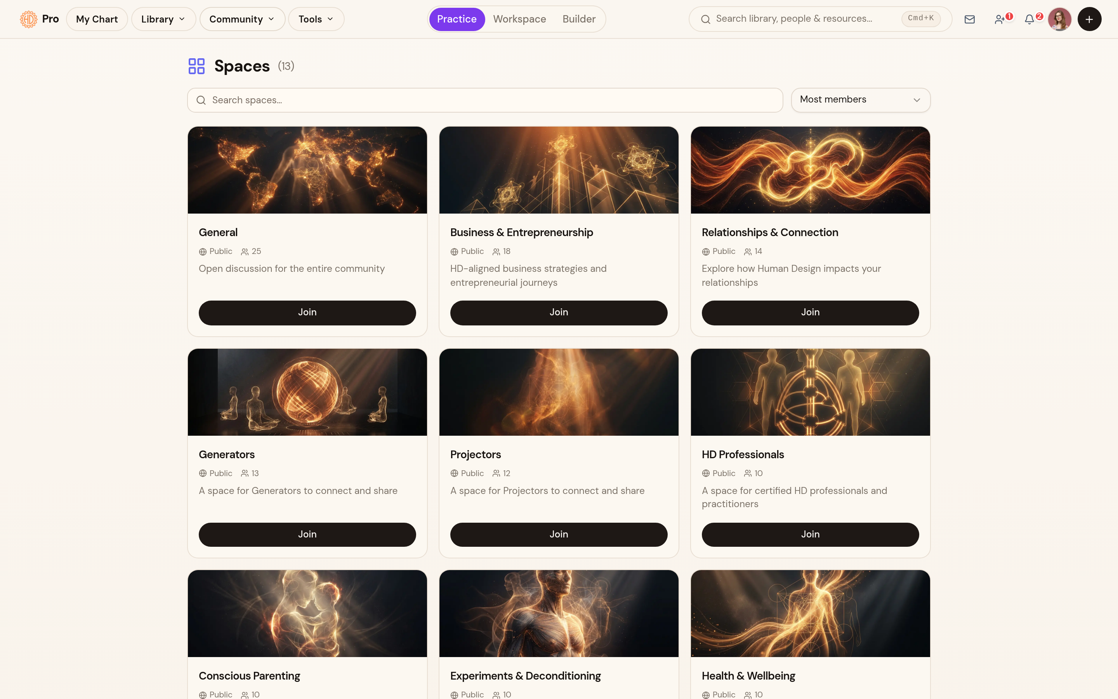The image size is (1118, 699).
Task: Click members icon on Business & Entrepreneurship card
Action: (x=496, y=252)
